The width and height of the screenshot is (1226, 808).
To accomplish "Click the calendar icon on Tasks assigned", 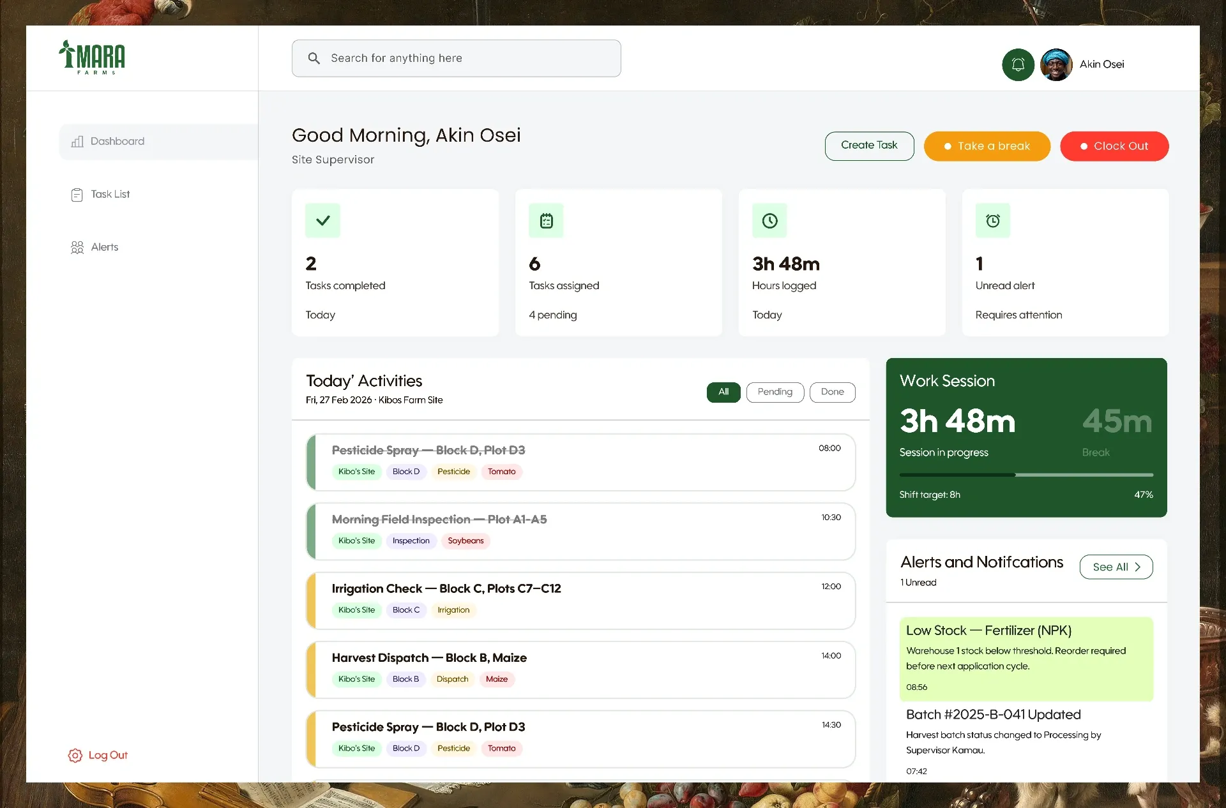I will point(546,220).
